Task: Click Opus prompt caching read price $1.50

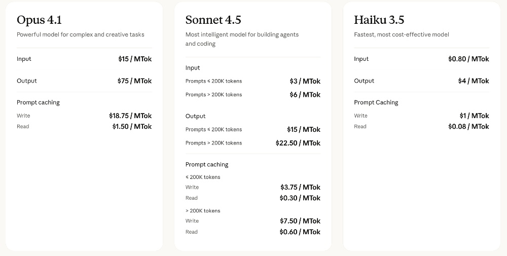Action: 132,126
